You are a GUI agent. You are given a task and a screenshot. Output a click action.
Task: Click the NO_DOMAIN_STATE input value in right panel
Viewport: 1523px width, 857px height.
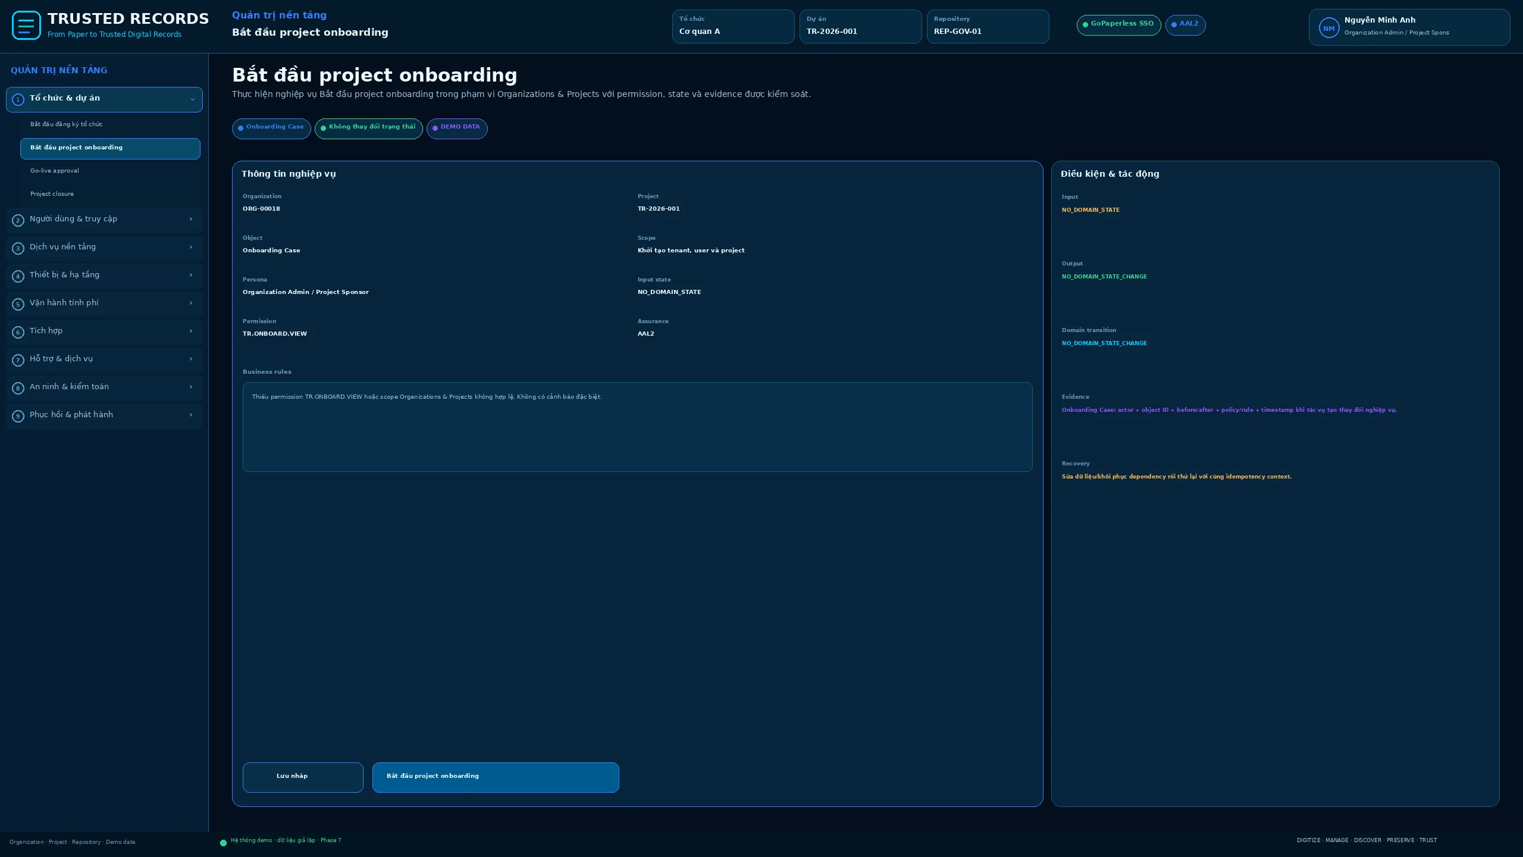[x=1090, y=210]
